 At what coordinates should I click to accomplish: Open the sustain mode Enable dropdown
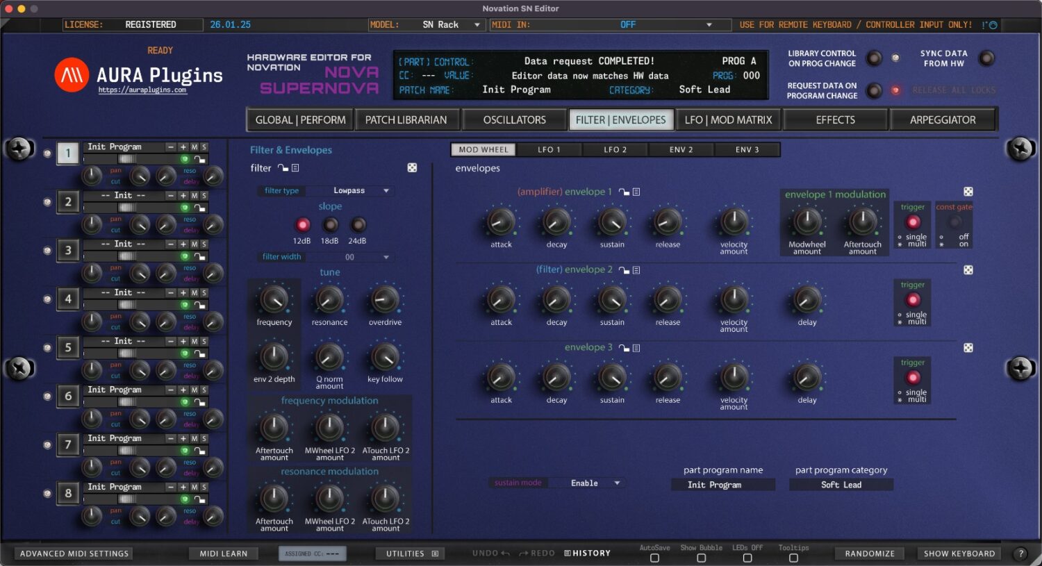pos(589,482)
